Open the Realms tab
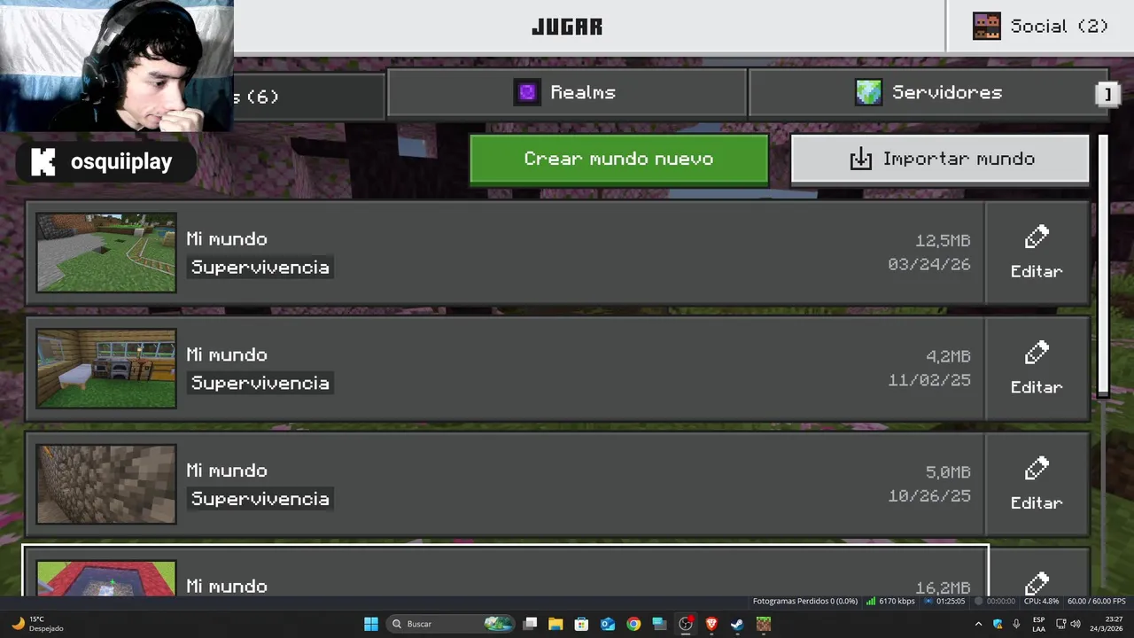The width and height of the screenshot is (1134, 638). click(x=567, y=92)
